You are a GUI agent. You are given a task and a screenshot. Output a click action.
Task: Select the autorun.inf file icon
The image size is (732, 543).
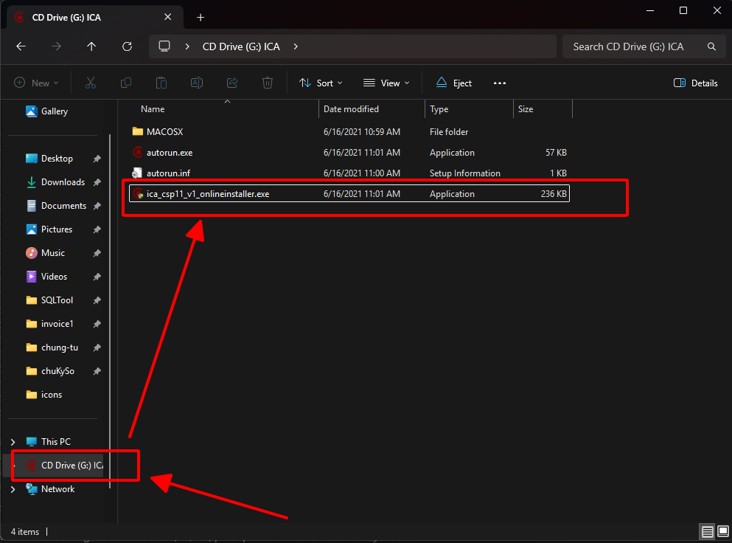pos(137,173)
